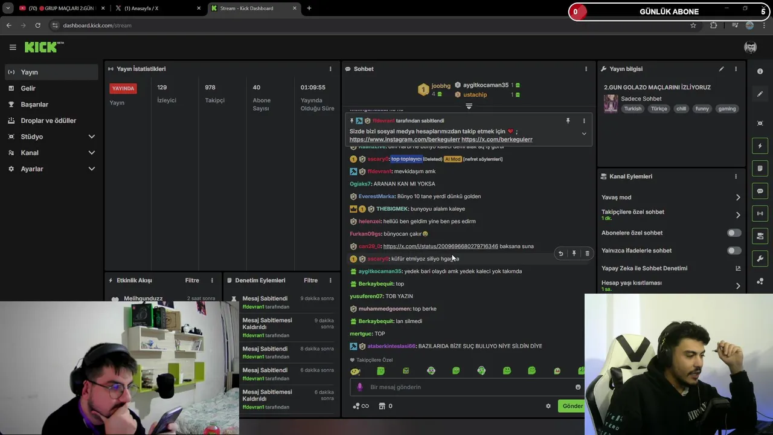Delete sscary0's hovered chat message
This screenshot has width=773, height=435.
pos(587,254)
